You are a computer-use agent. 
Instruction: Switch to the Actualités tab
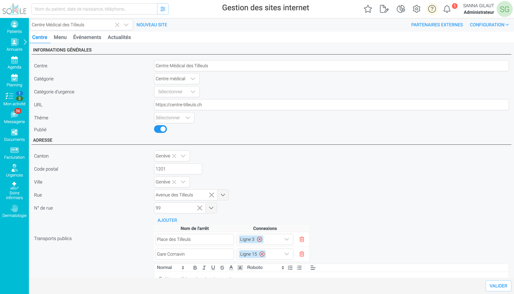pos(119,37)
